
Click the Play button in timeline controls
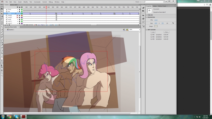[x=28, y=25]
